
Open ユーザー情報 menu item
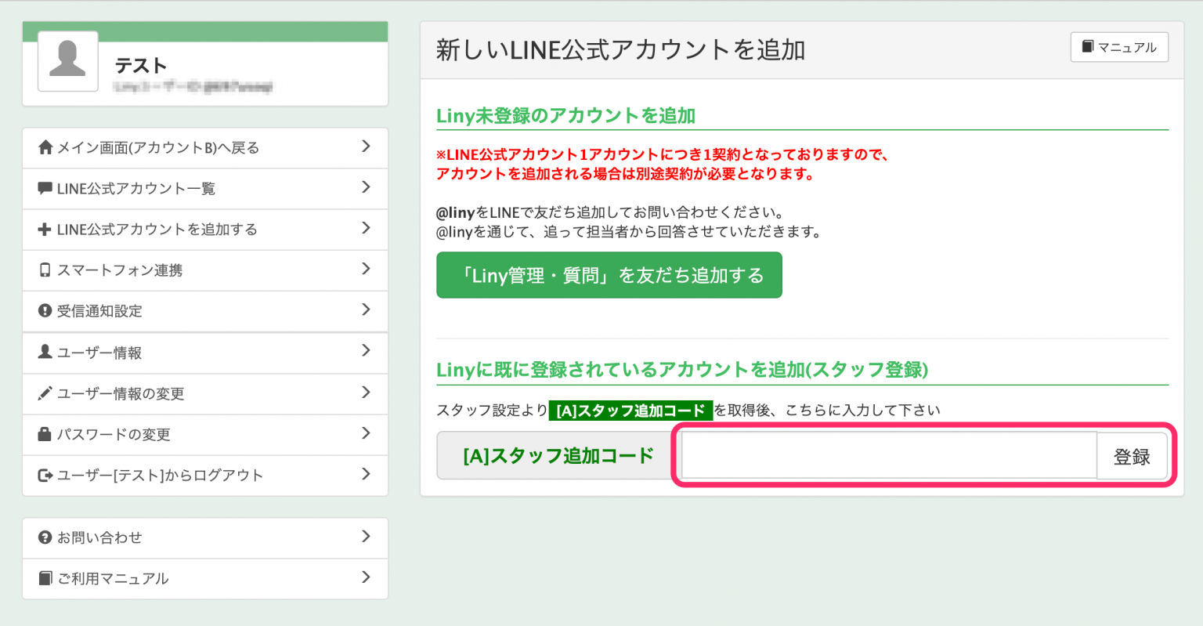click(205, 353)
